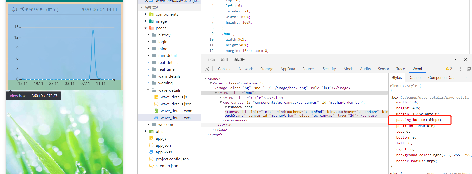Click the warning triangle count indicator
Image resolution: width=472 pixels, height=174 pixels.
tap(449, 69)
